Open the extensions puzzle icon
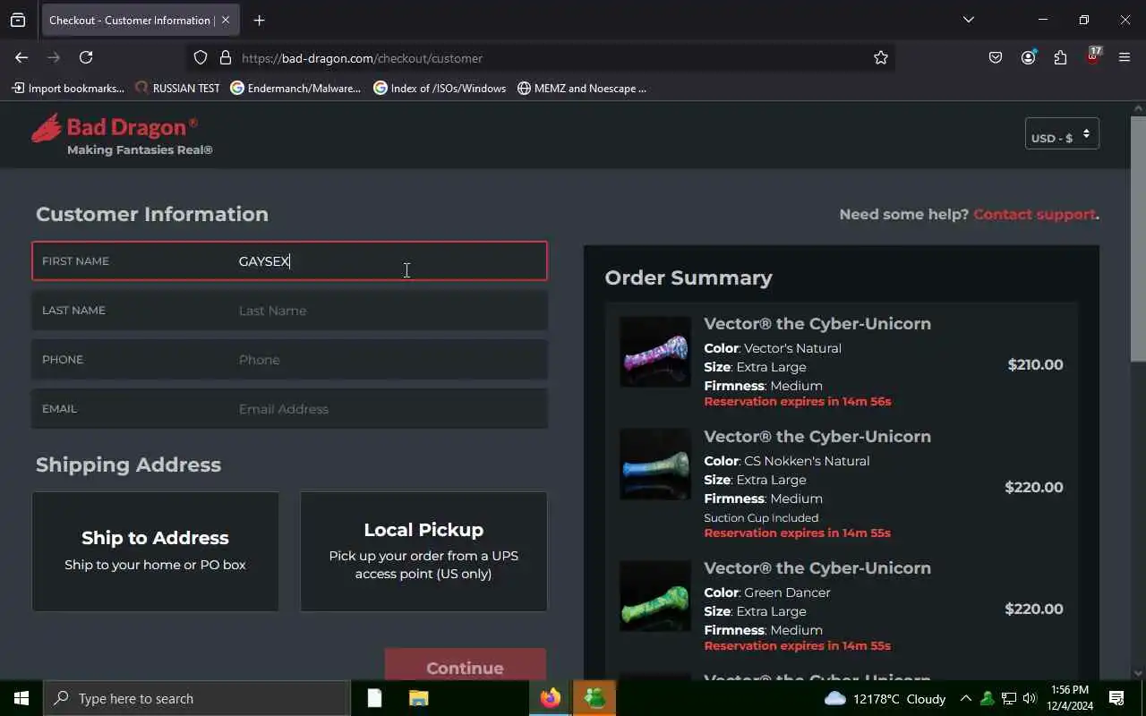This screenshot has width=1146, height=716. click(x=1060, y=57)
